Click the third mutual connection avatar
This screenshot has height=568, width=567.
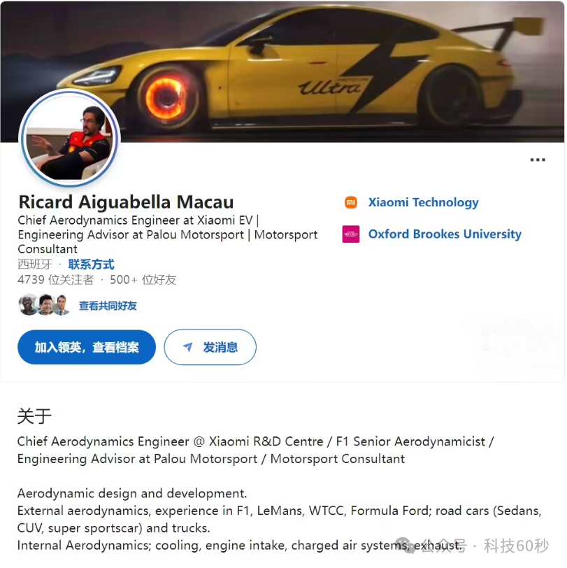[62, 305]
